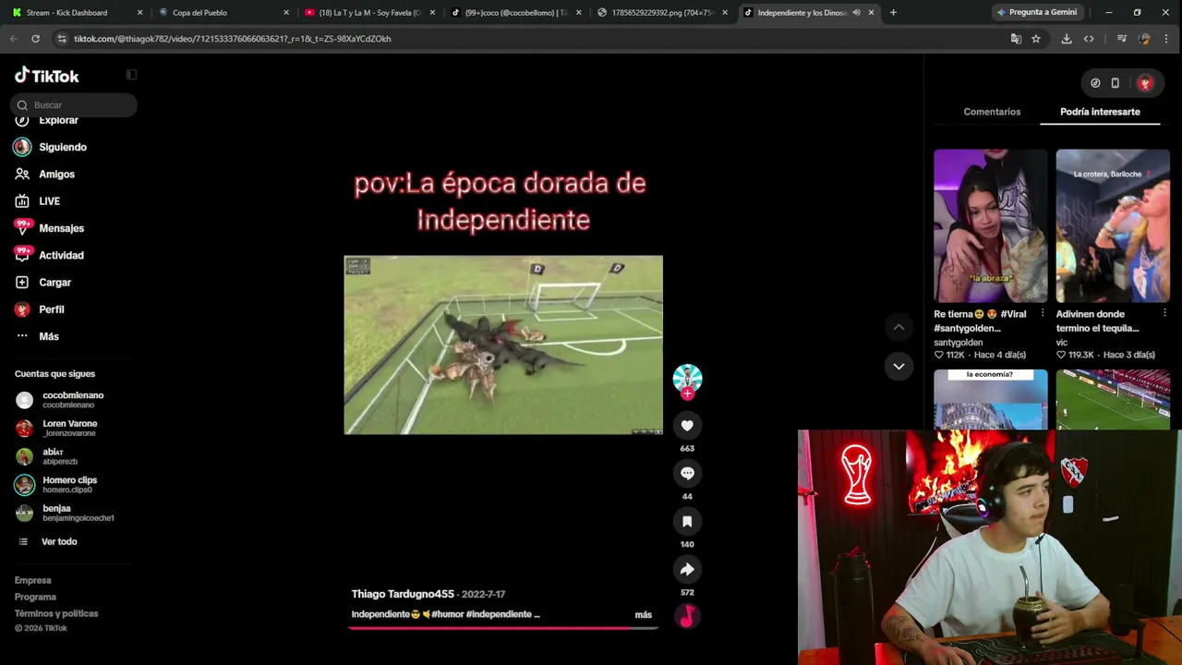Screen dimensions: 1182x665
Task: Click the browser address bar URL
Action: pos(233,39)
